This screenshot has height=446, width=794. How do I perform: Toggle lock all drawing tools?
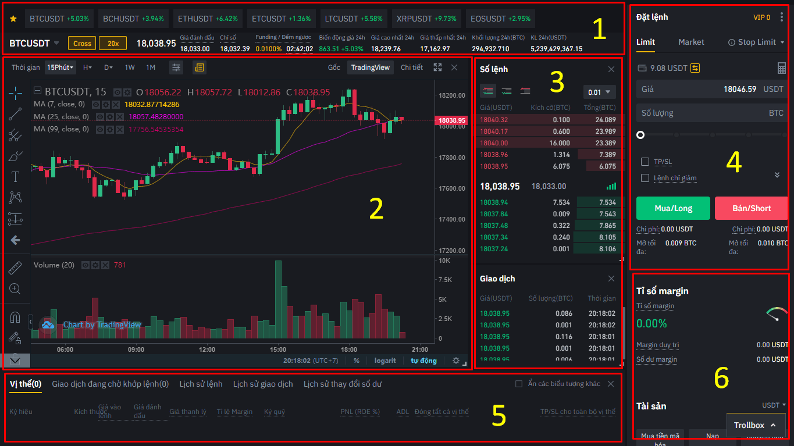point(15,338)
